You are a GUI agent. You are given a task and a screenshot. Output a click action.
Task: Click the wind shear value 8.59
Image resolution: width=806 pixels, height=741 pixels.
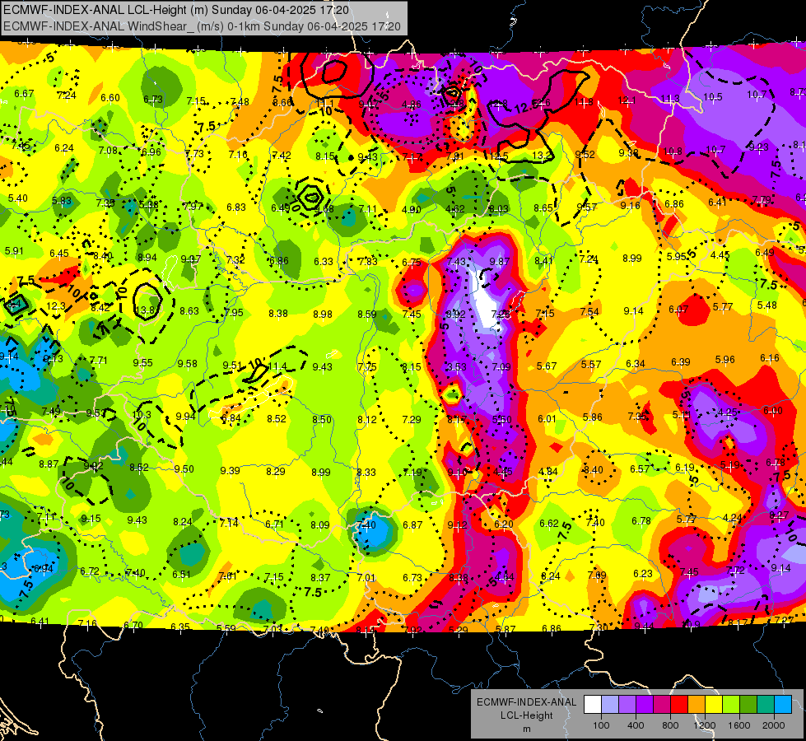(367, 314)
